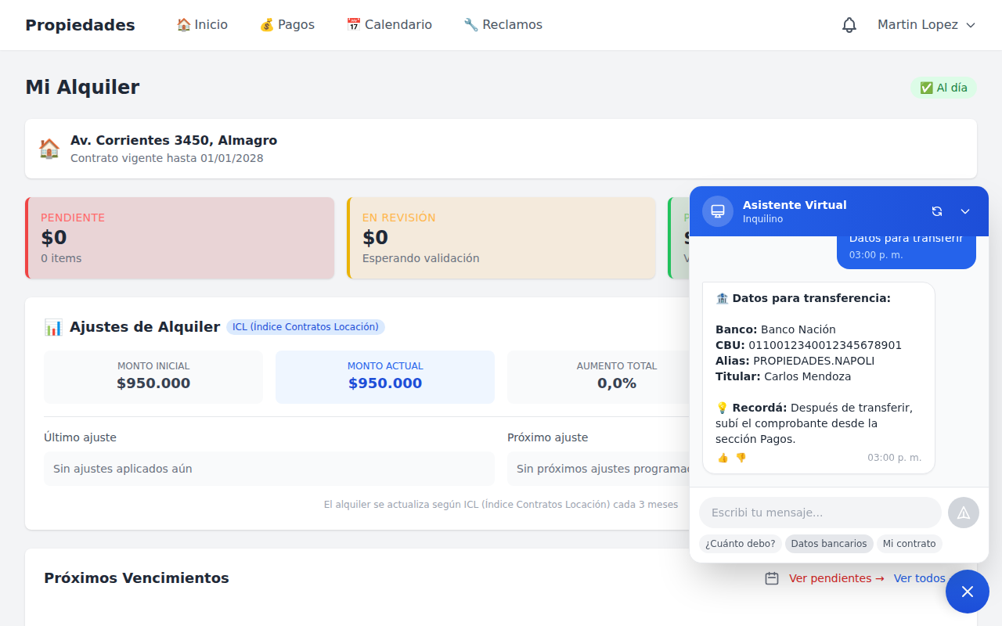
Task: Open the Reclamos section from the navbar
Action: 503,24
